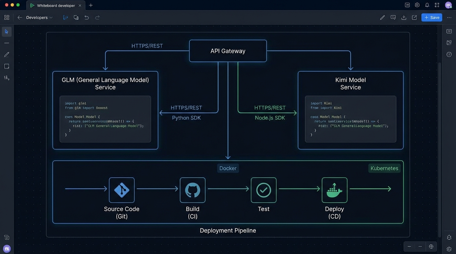Screen dimensions: 456x254
Task: Open a new tab with the plus
Action: tap(91, 5)
